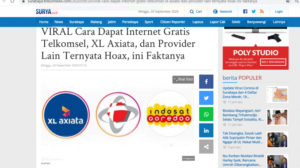Open the orange RSS feed icon
This screenshot has height=168, width=300.
coord(262,11)
